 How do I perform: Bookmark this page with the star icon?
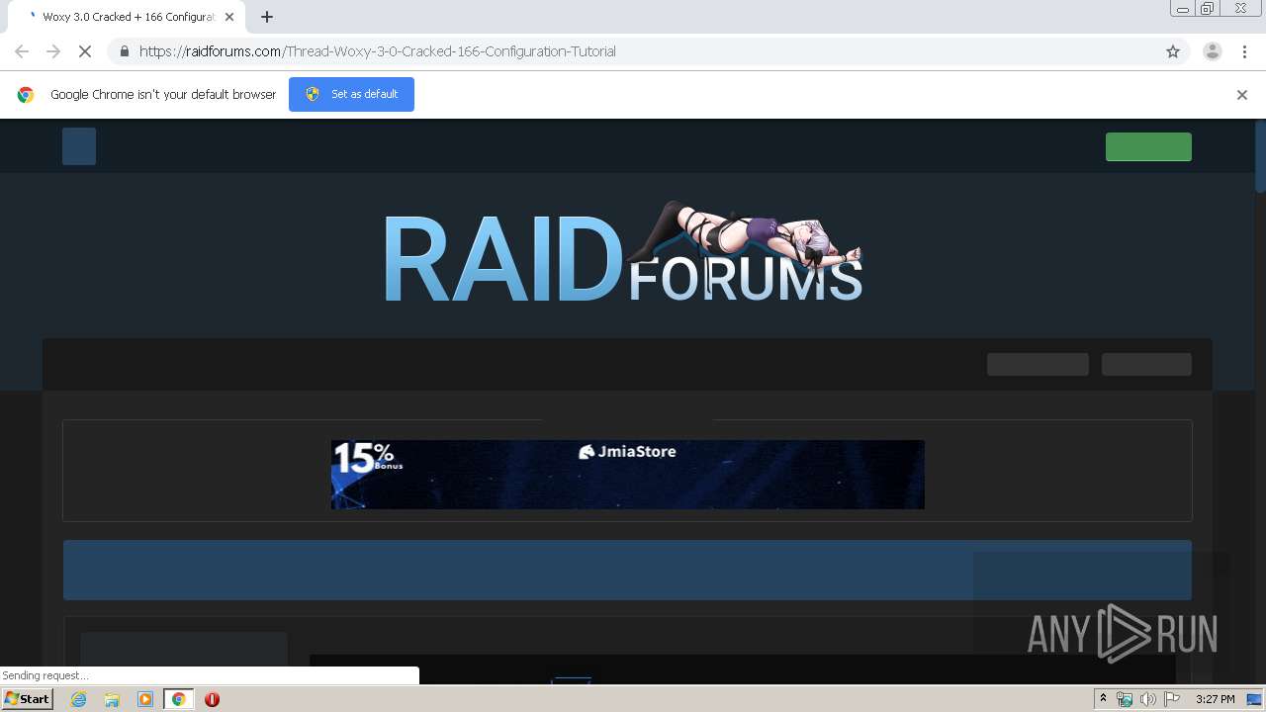[1173, 51]
